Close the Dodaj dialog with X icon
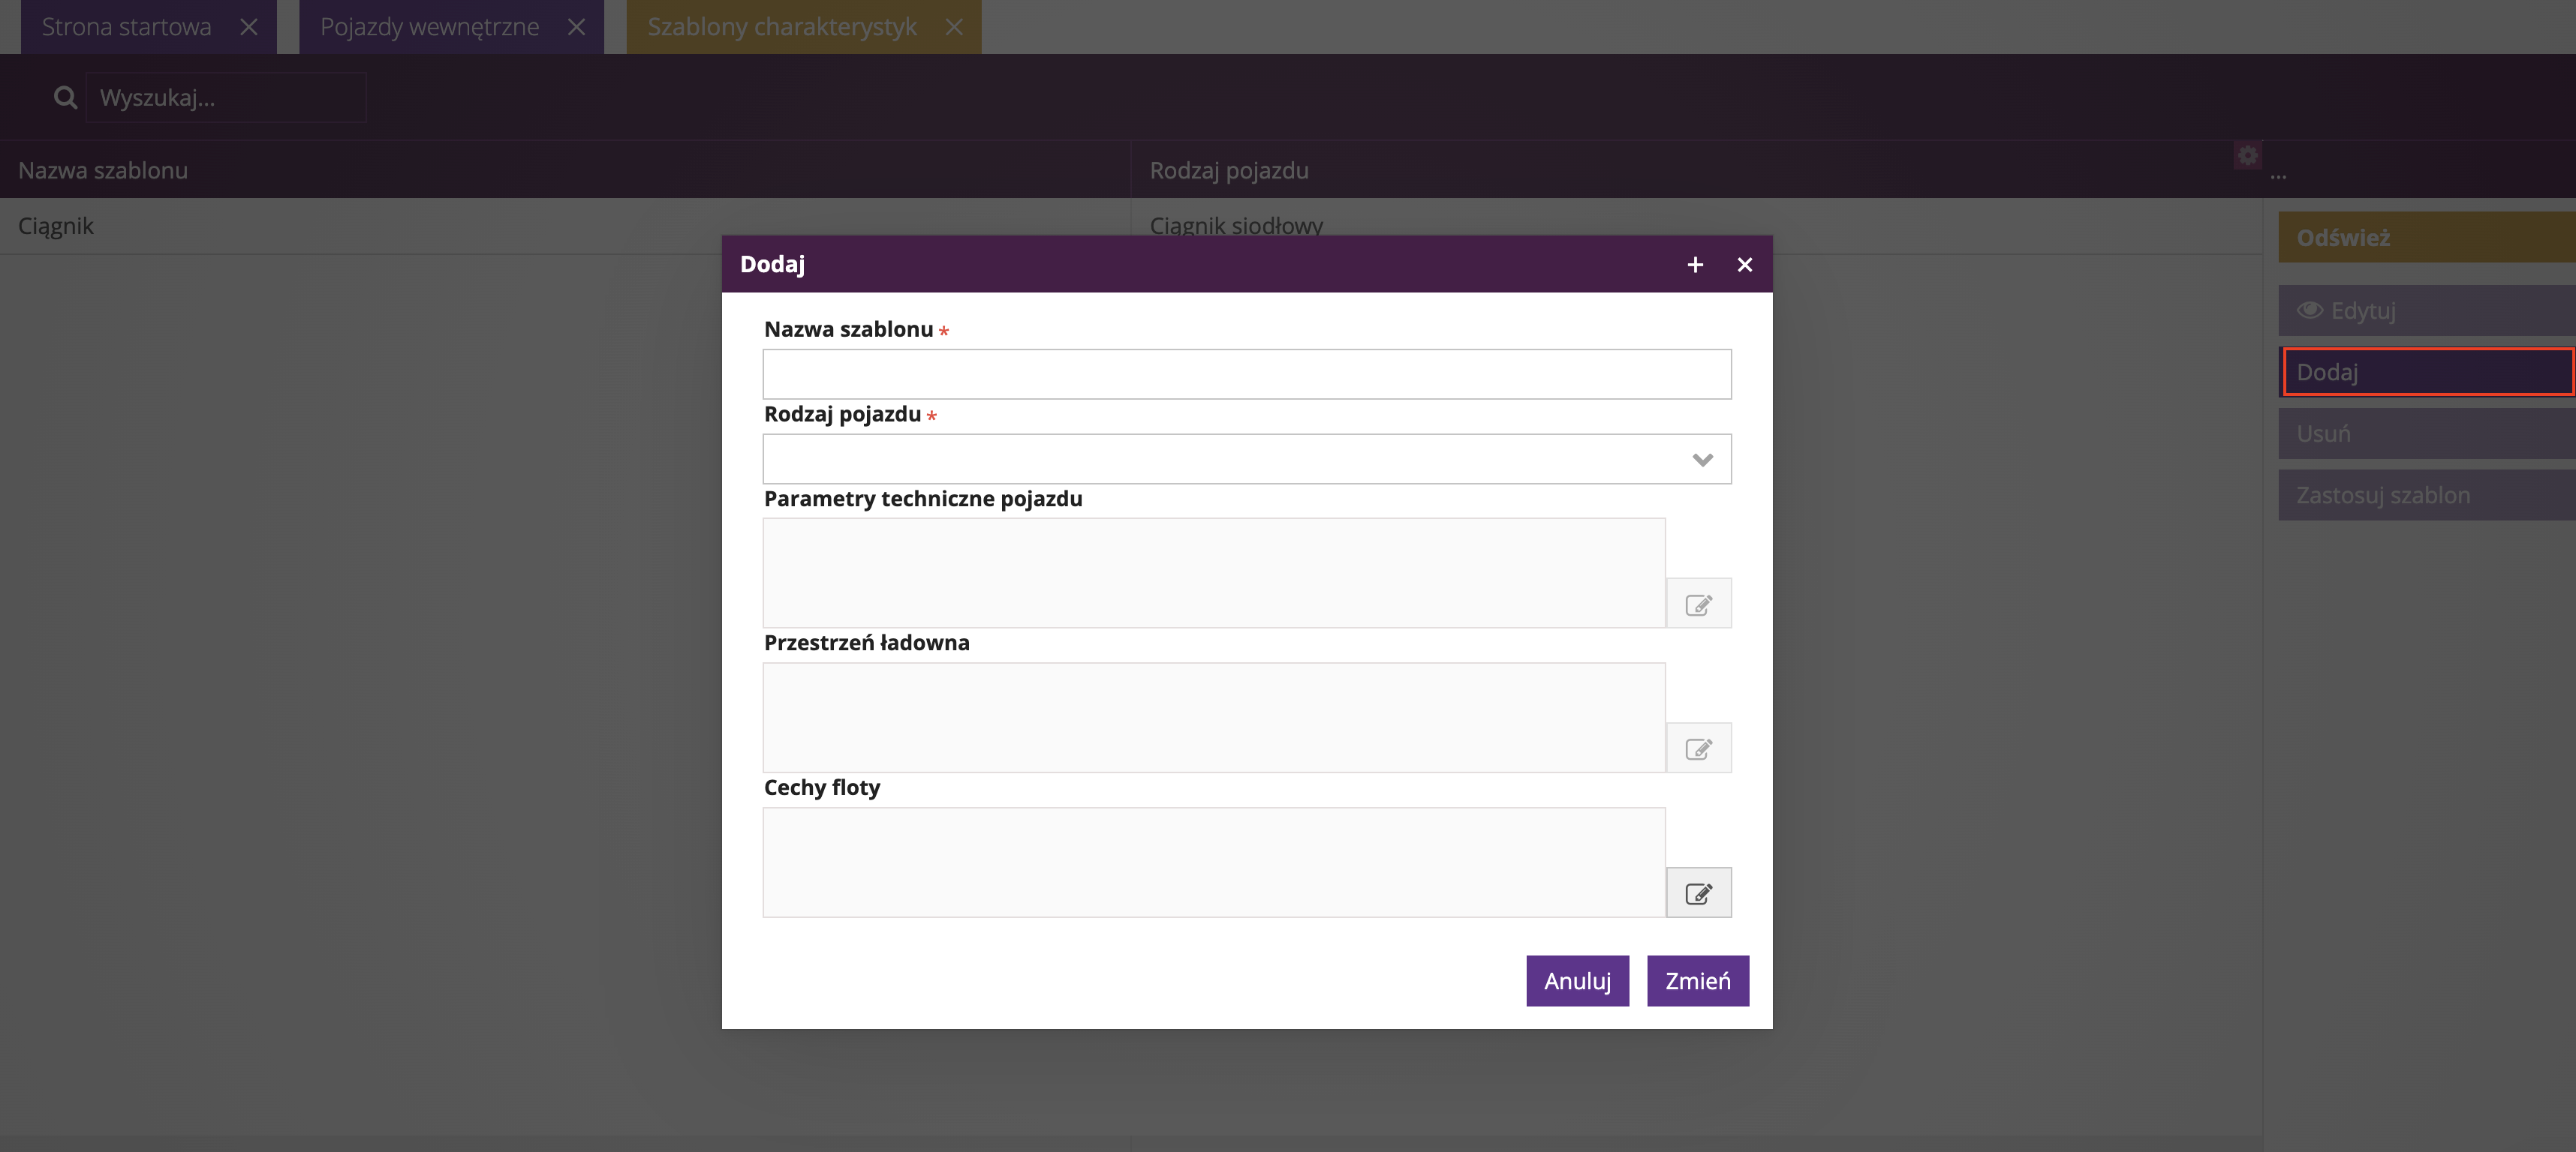The height and width of the screenshot is (1152, 2576). coord(1744,265)
